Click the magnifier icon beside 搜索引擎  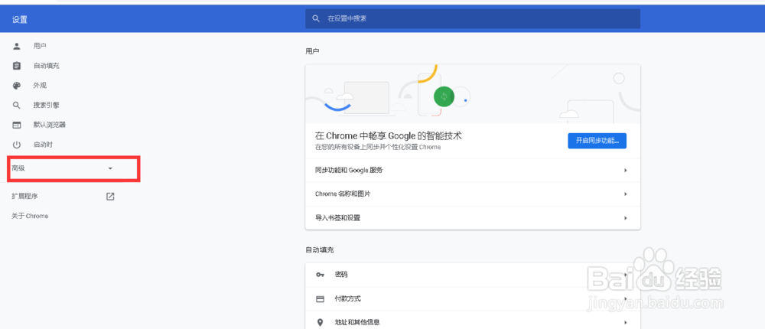[17, 105]
